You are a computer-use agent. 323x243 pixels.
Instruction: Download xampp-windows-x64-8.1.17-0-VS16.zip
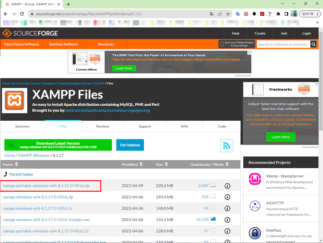point(38,197)
